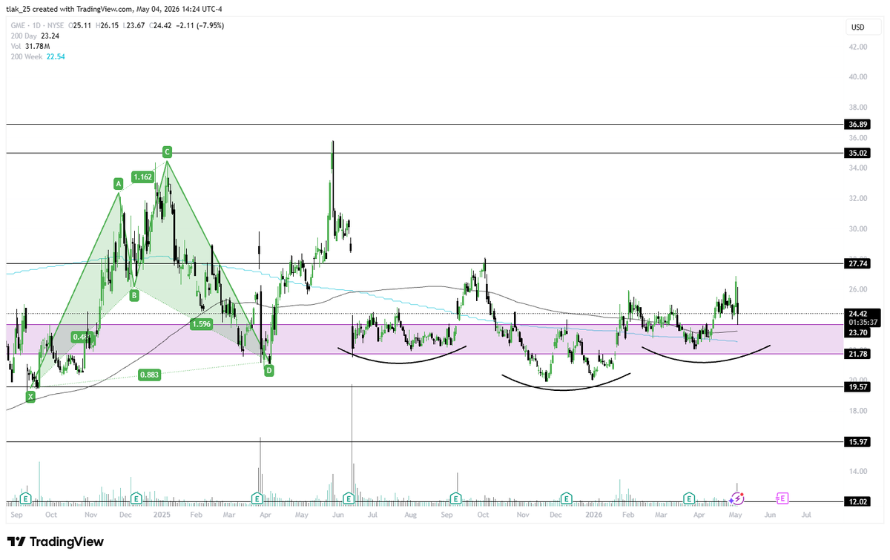Click the 35.02 horizontal line price label
This screenshot has height=560, width=890.
[x=857, y=153]
